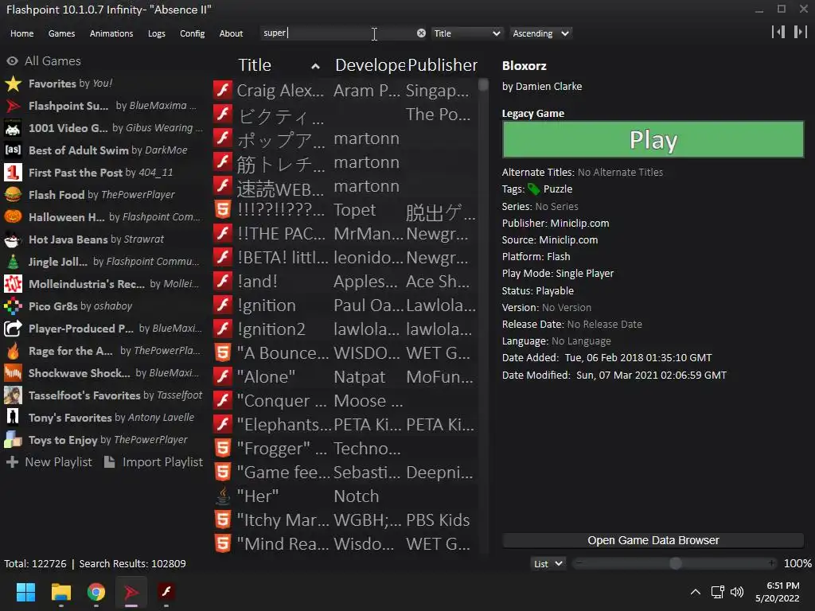The height and width of the screenshot is (611, 815).
Task: Click Toys to Enjoy playlist icon
Action: point(13,440)
